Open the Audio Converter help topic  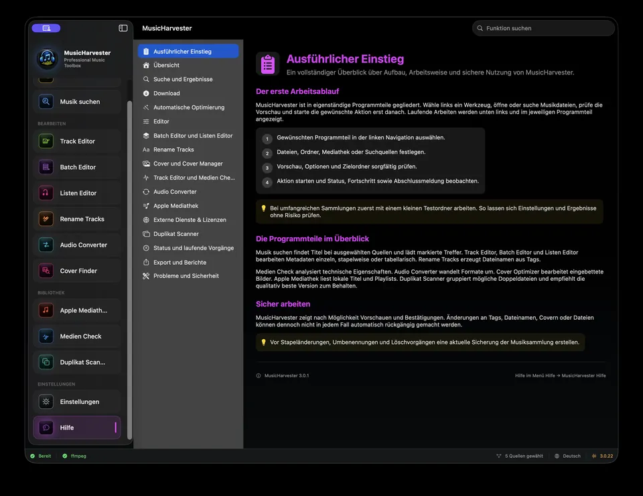coord(188,192)
